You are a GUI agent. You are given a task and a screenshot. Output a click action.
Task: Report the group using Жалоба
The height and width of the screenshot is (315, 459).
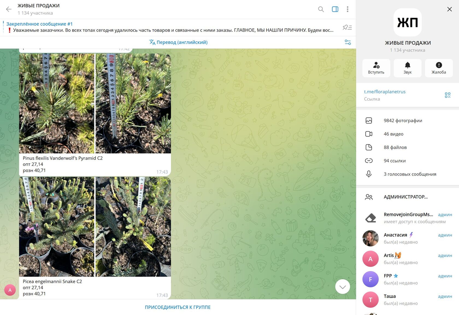(439, 68)
